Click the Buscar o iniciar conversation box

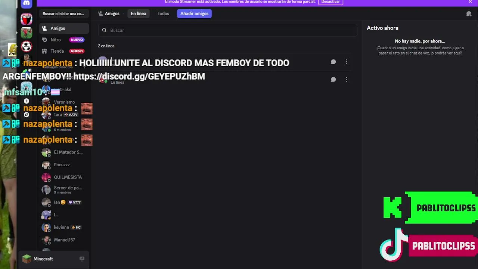point(64,14)
